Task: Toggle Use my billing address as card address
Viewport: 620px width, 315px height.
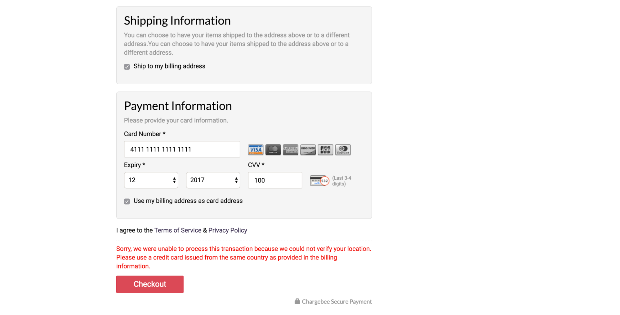Action: pyautogui.click(x=127, y=202)
